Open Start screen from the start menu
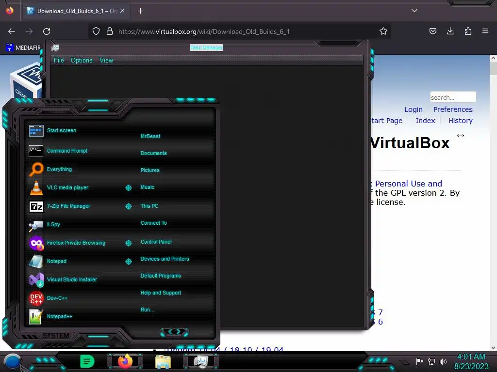This screenshot has height=372, width=497. pos(62,130)
